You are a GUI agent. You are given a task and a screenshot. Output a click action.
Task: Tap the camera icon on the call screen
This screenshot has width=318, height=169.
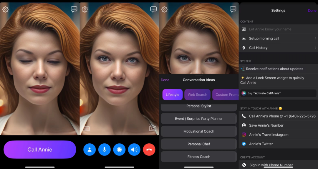coord(153,128)
